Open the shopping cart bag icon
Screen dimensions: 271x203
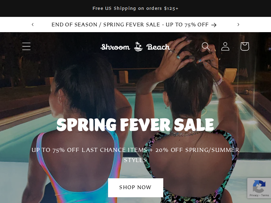click(245, 46)
